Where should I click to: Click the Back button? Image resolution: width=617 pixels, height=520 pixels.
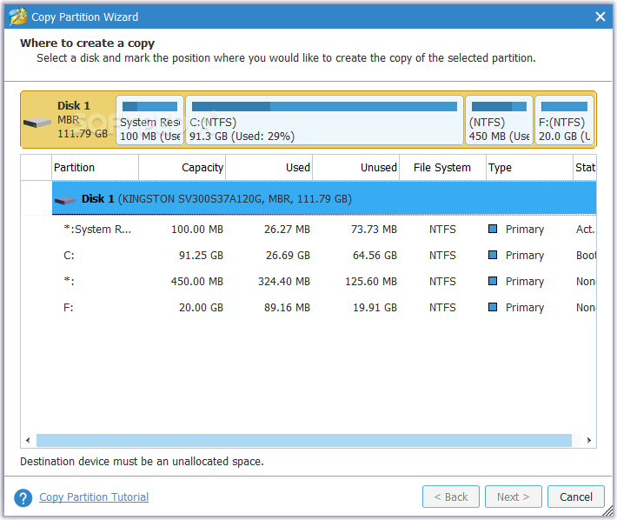click(x=451, y=497)
